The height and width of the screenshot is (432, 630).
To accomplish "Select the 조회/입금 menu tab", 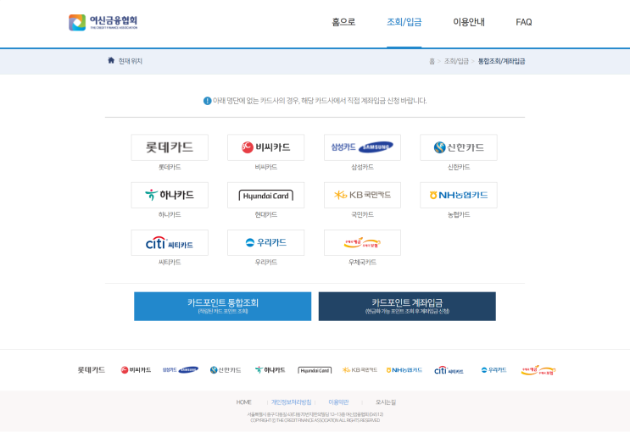I will point(404,22).
